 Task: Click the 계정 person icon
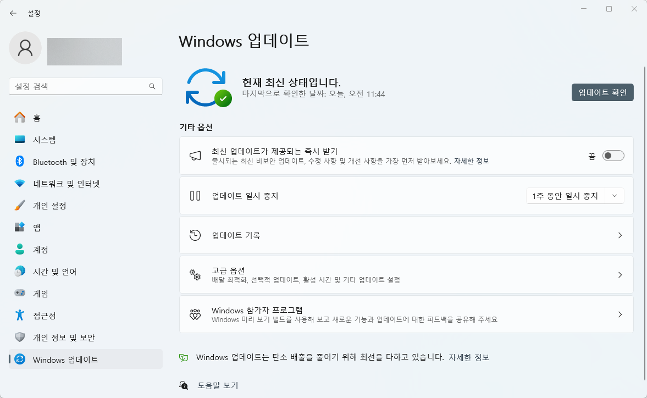coord(20,249)
